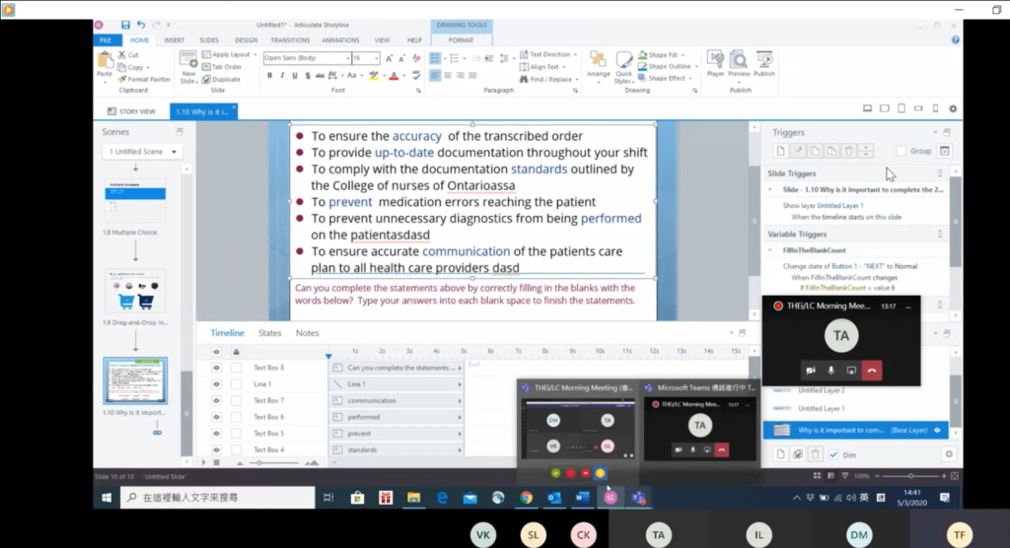Hide Text Box 8 using its eye icon
The height and width of the screenshot is (548, 1010).
pos(217,368)
